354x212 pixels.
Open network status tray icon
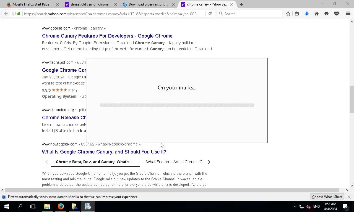[x=302, y=206]
